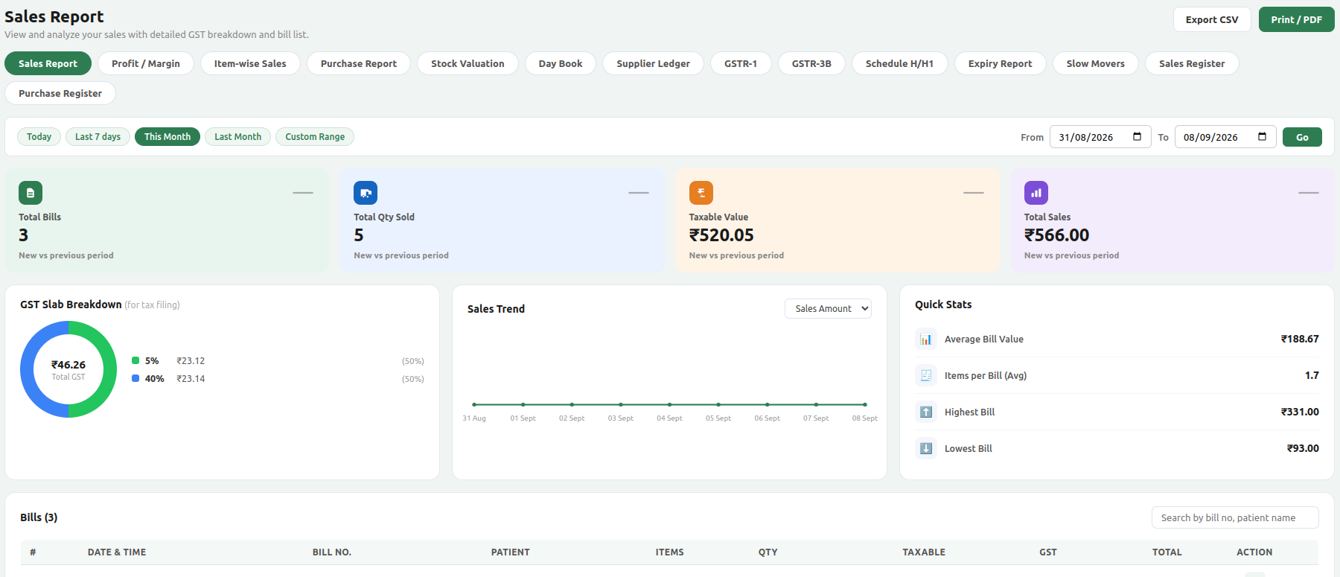Open the Sales Amount trend dropdown

(x=828, y=309)
